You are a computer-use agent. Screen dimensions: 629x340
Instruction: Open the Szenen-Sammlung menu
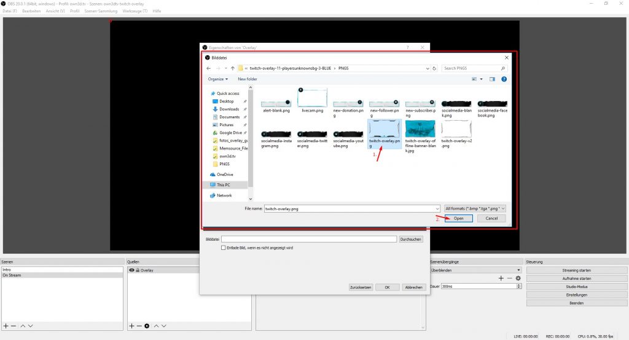click(x=99, y=11)
